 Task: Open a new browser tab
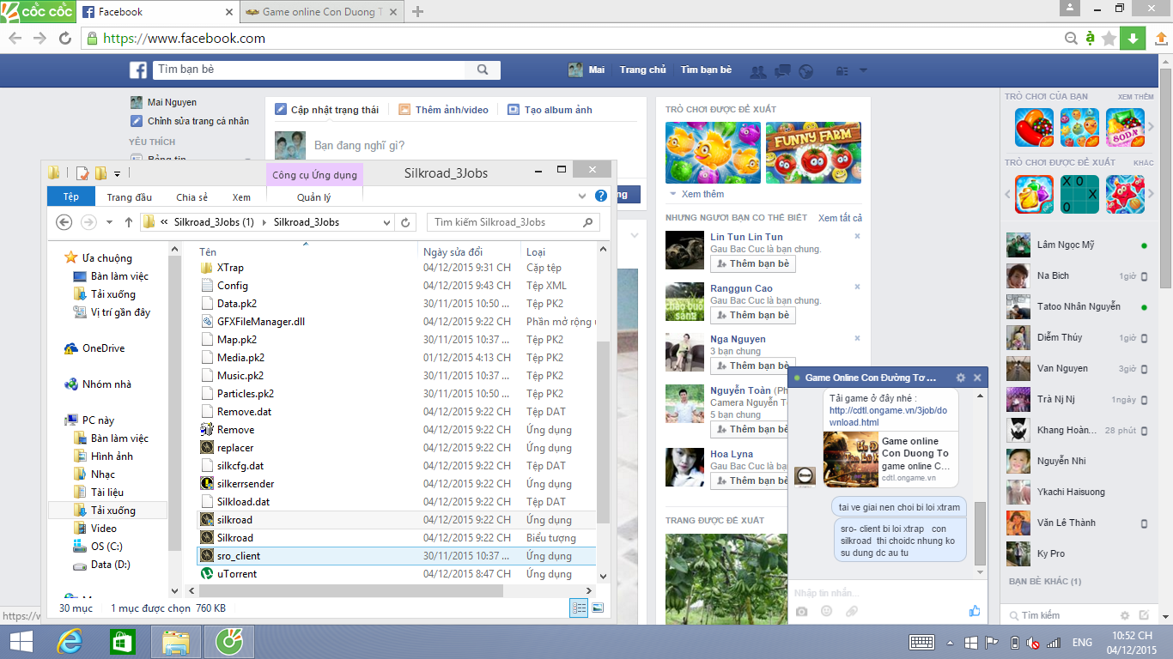point(418,12)
